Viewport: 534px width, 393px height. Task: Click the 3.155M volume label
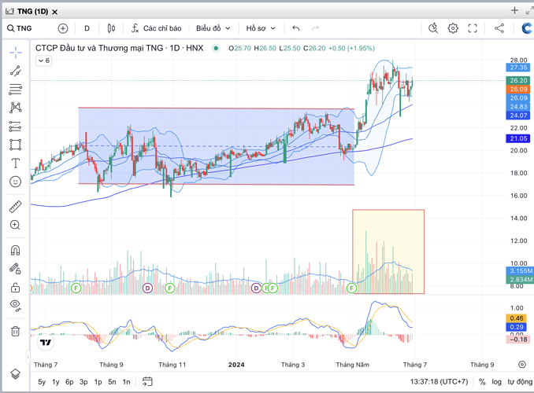(520, 271)
